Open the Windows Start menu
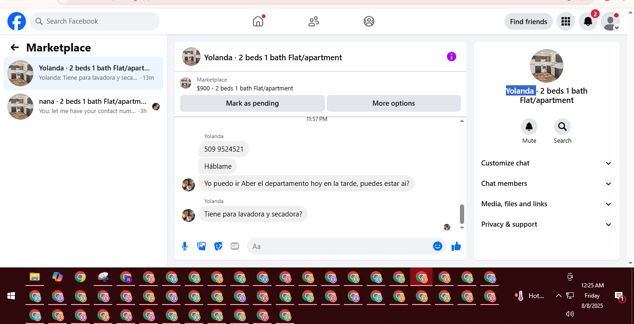This screenshot has width=634, height=324. (11, 296)
